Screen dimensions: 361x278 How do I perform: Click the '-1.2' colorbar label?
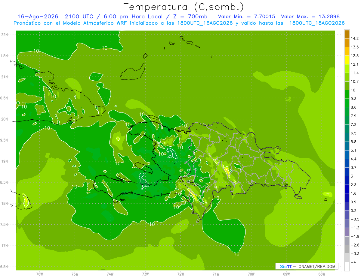355,228
